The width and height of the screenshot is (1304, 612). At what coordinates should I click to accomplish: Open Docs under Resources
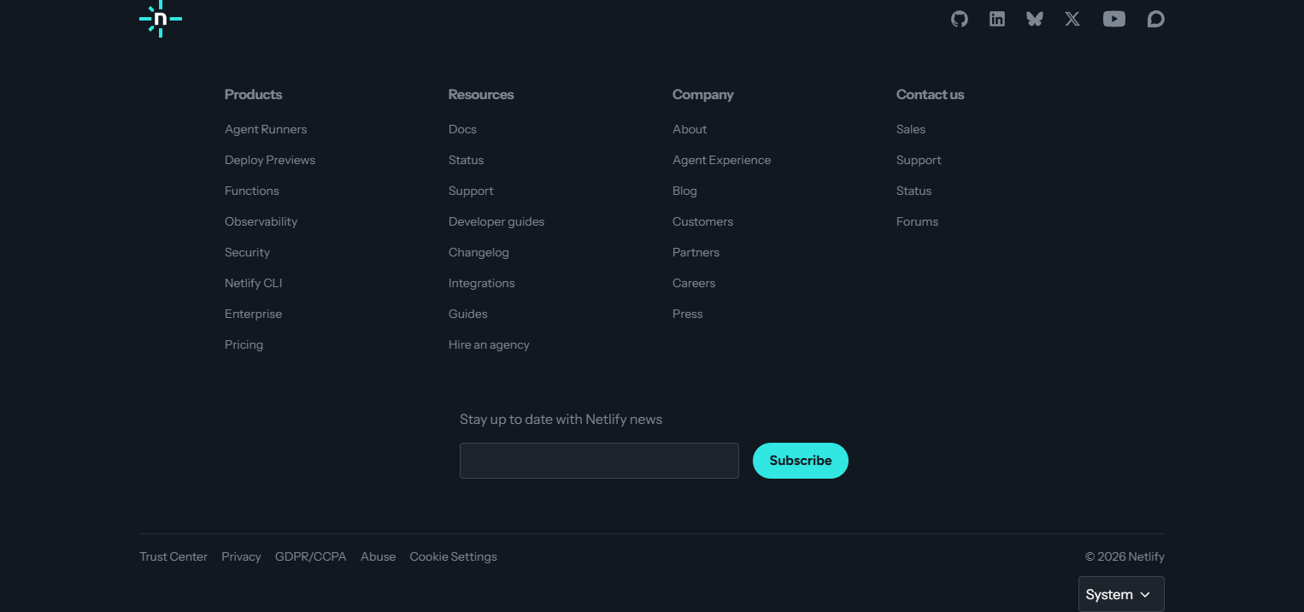pos(462,129)
